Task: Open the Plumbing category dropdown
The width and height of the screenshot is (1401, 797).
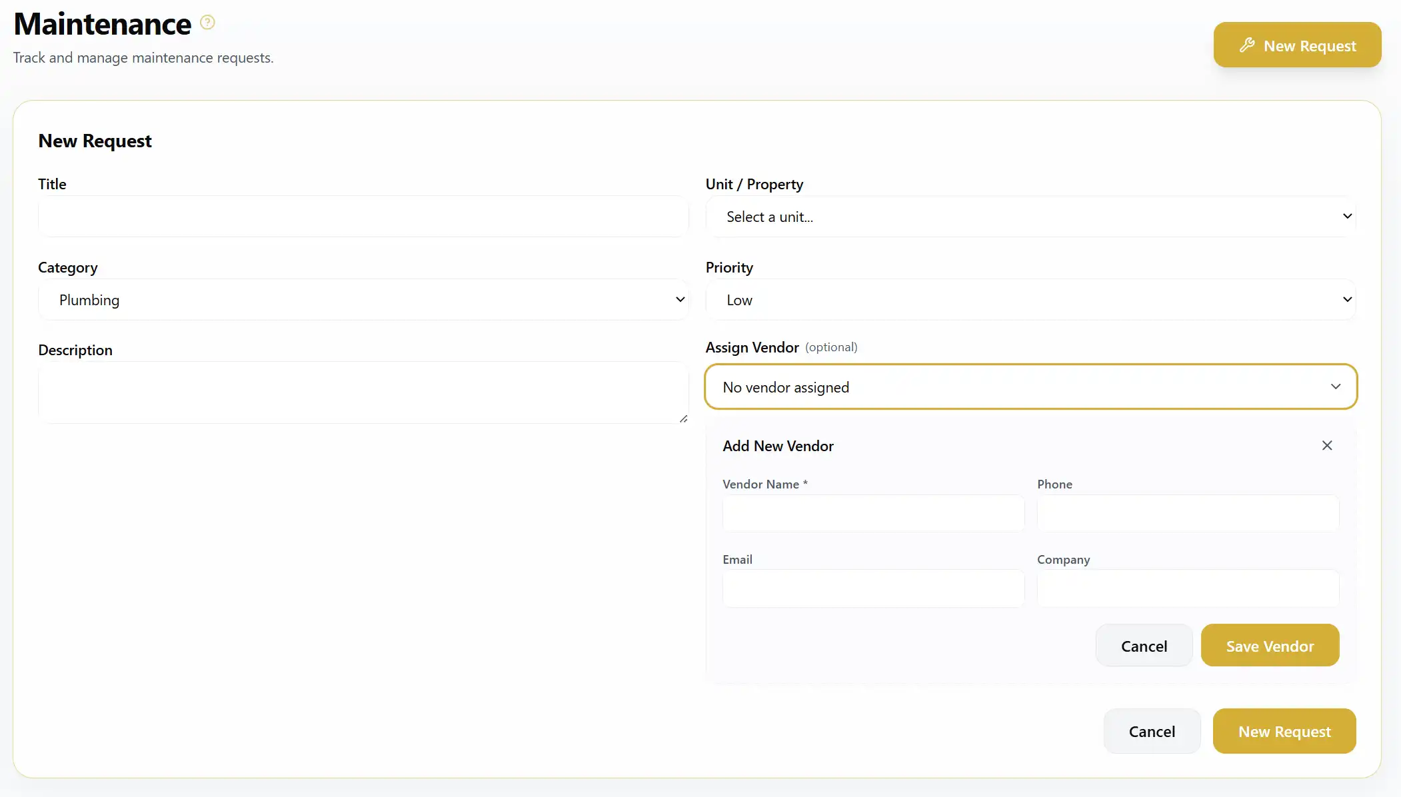Action: [x=363, y=299]
